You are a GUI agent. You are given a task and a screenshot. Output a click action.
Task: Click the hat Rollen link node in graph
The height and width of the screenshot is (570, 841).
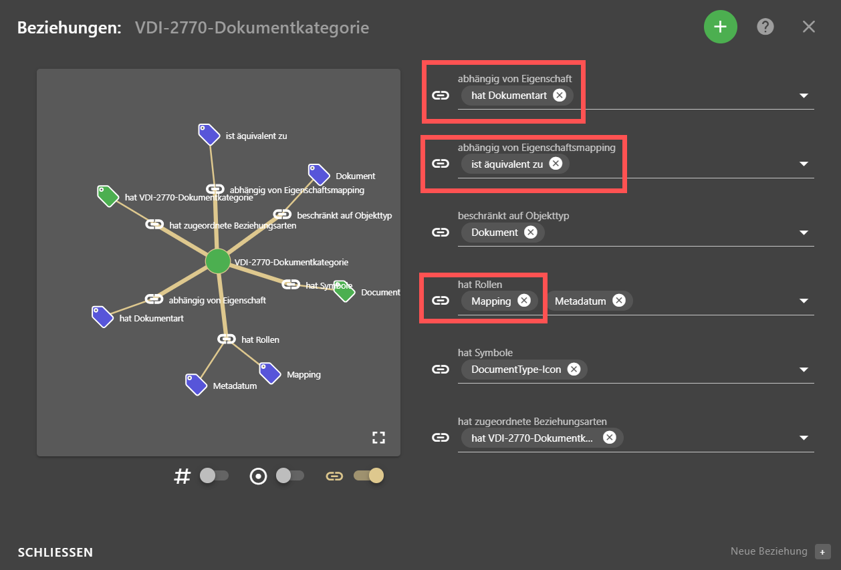click(227, 339)
